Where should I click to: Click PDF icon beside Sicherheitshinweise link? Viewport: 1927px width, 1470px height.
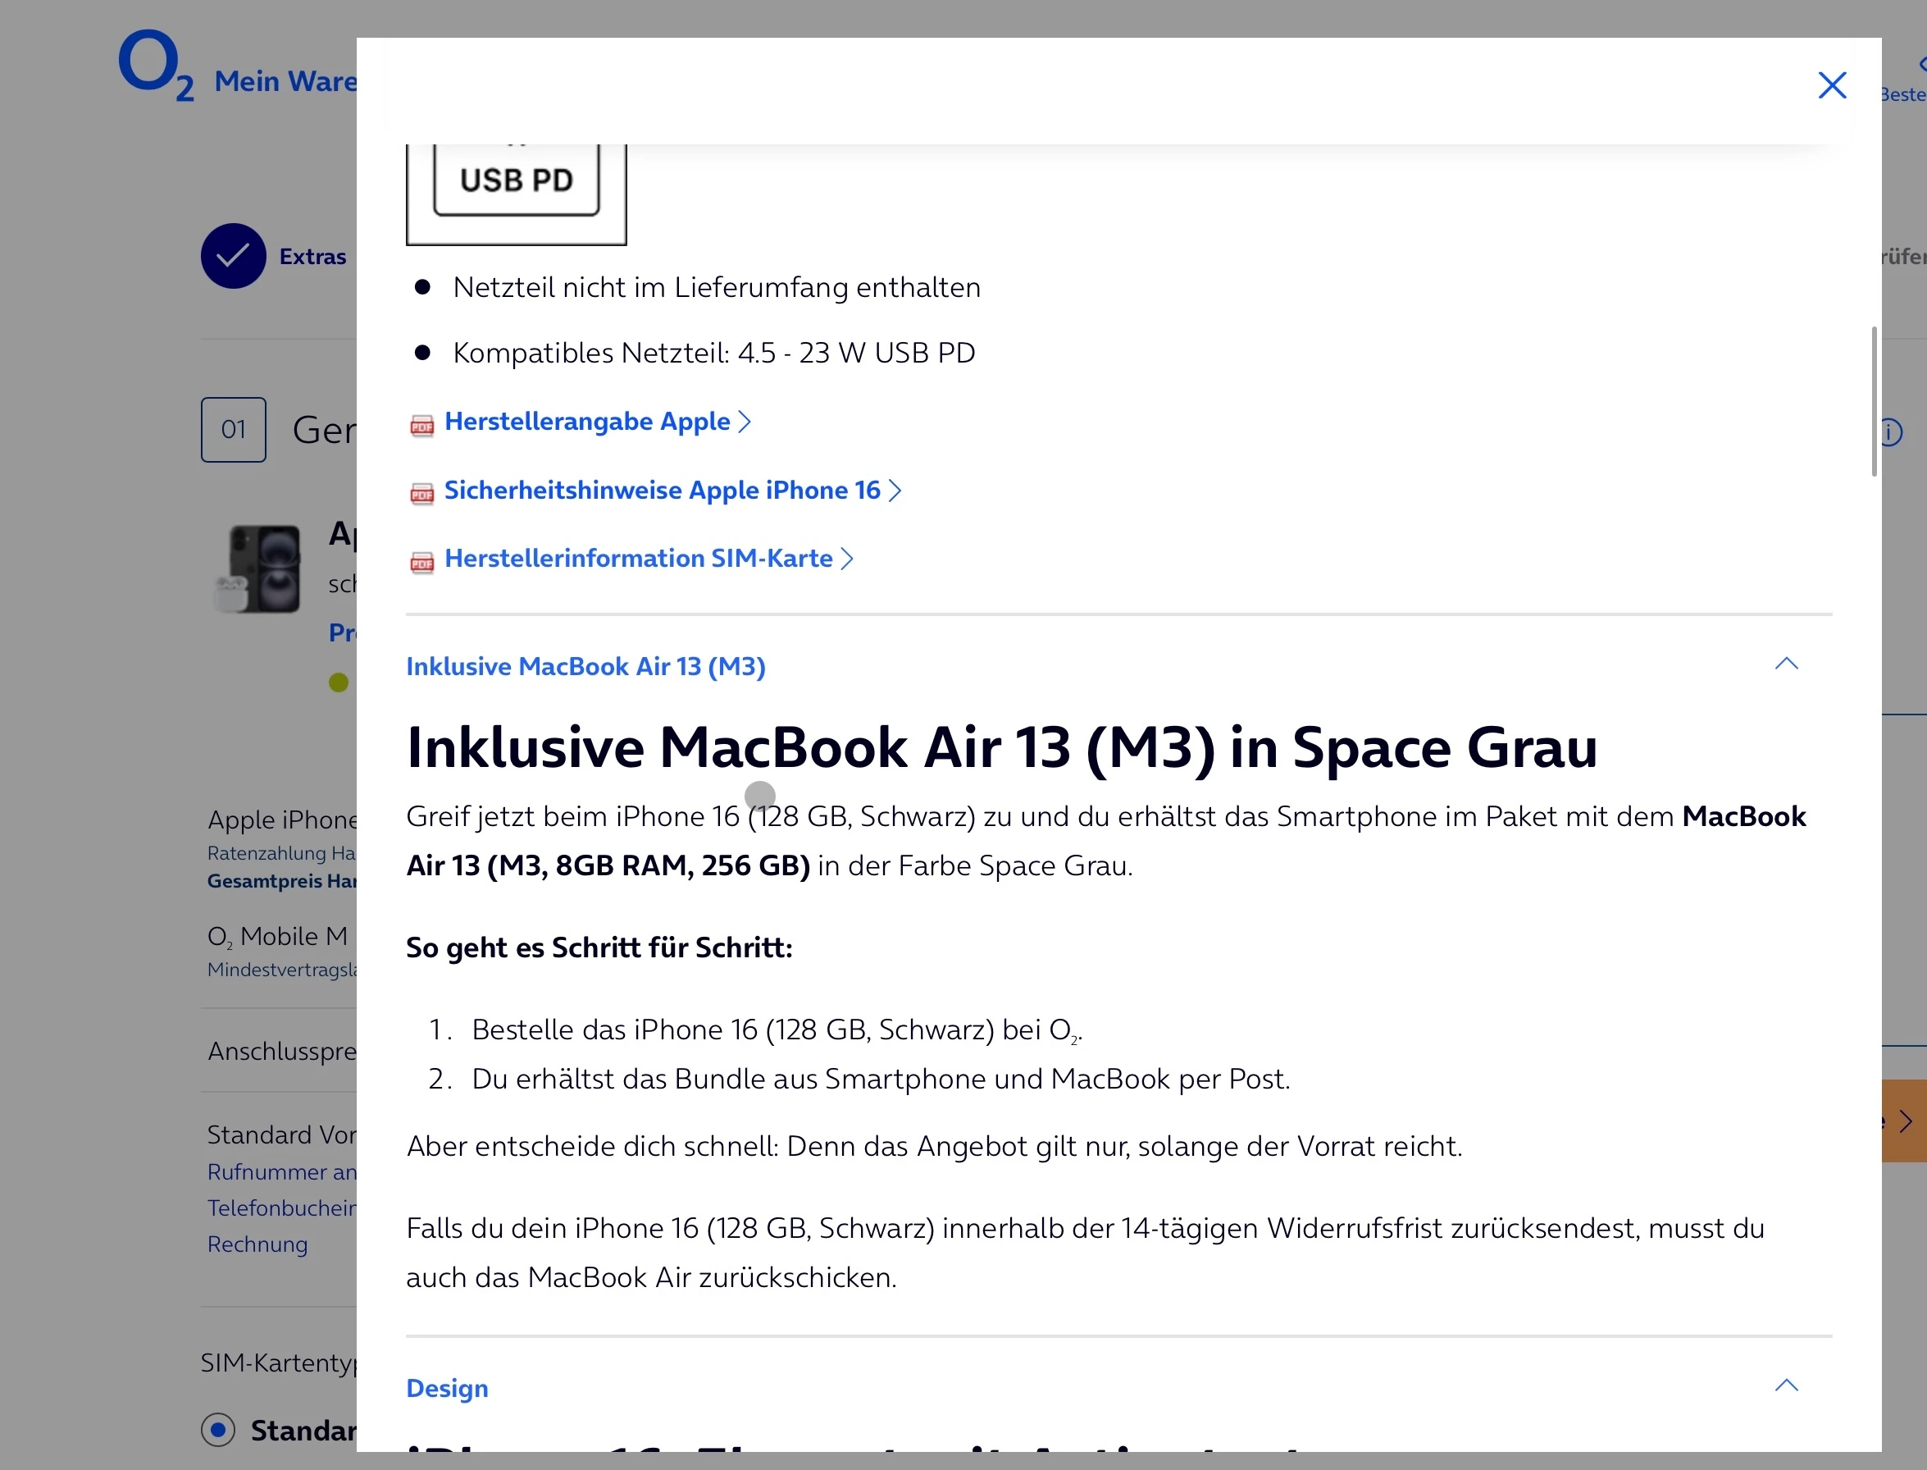422,494
